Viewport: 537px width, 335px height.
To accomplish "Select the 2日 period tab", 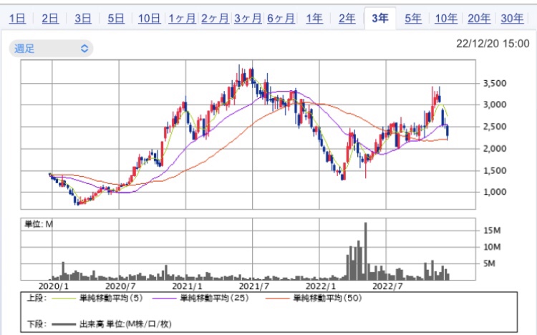I will (x=50, y=18).
